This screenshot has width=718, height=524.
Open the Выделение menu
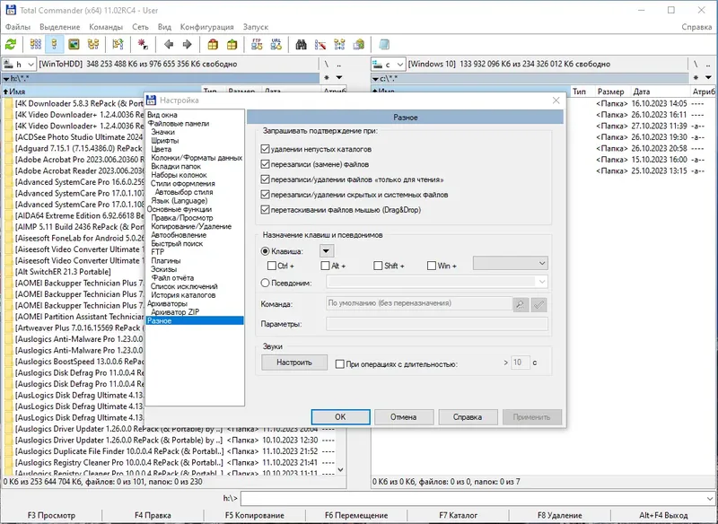(x=59, y=27)
